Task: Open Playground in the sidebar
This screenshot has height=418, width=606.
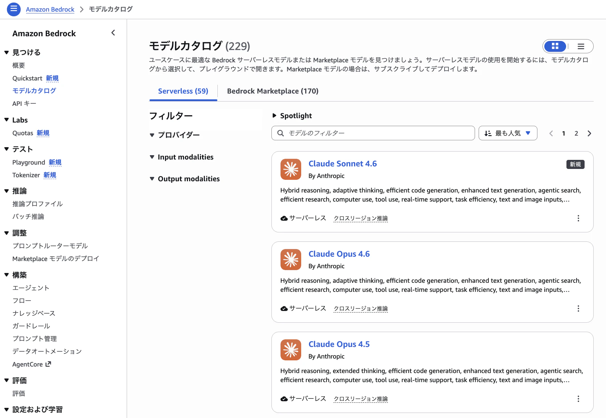Action: point(29,162)
